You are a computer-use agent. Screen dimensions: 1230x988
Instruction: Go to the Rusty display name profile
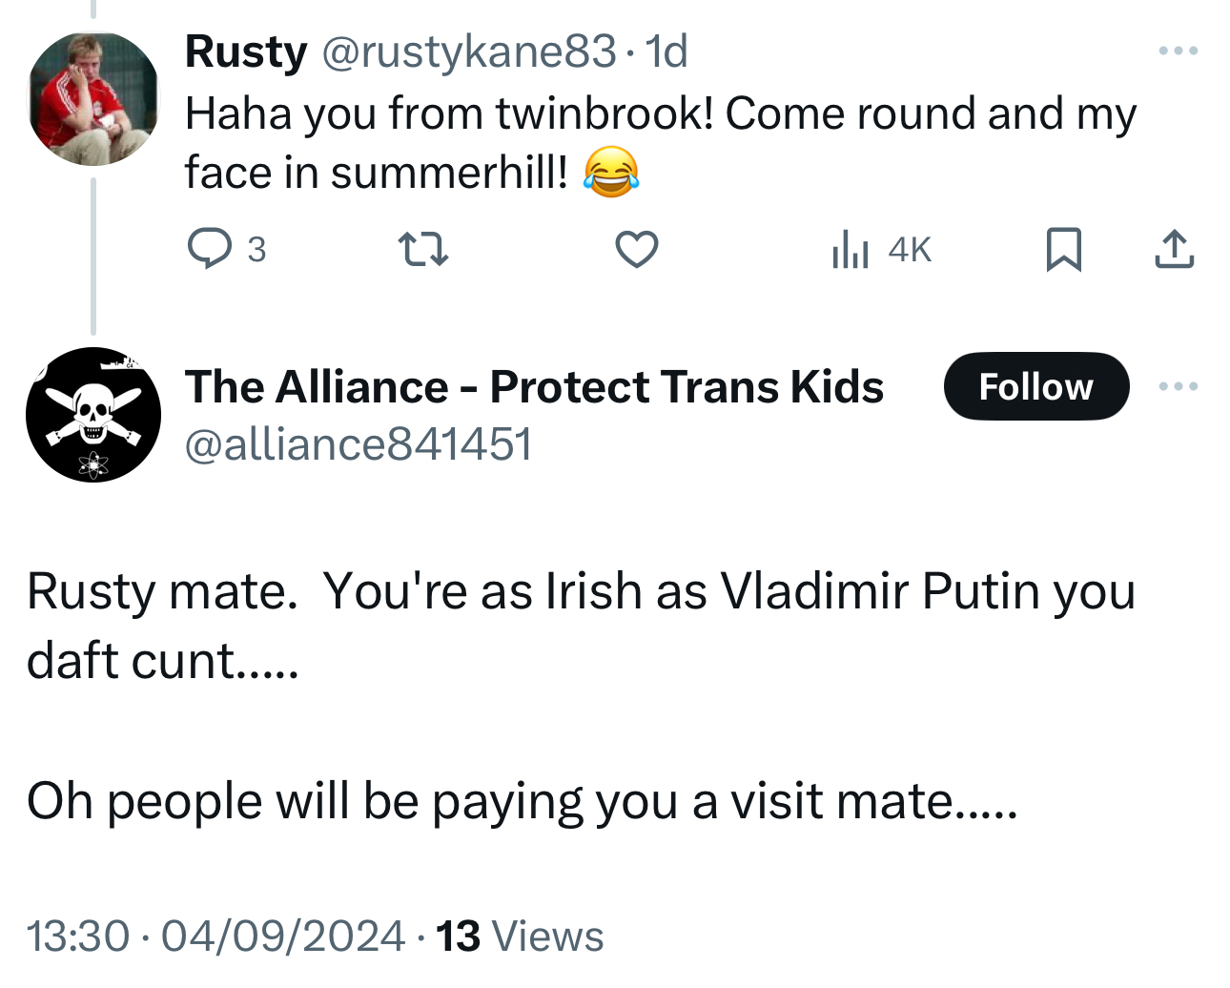click(246, 51)
